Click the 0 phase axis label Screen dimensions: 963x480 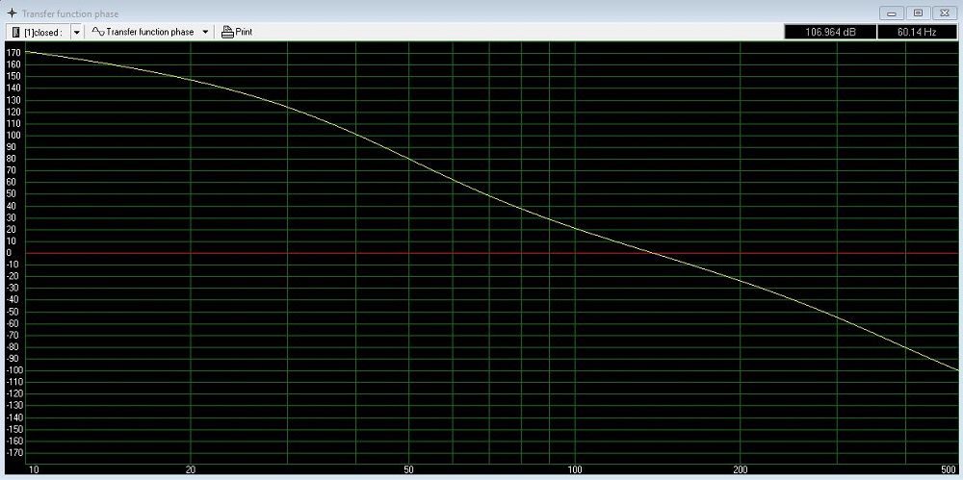click(x=9, y=253)
